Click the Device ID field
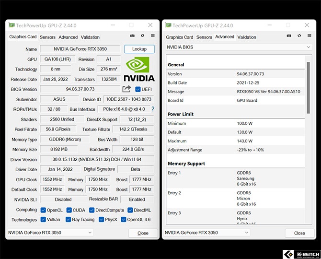 pyautogui.click(x=128, y=99)
